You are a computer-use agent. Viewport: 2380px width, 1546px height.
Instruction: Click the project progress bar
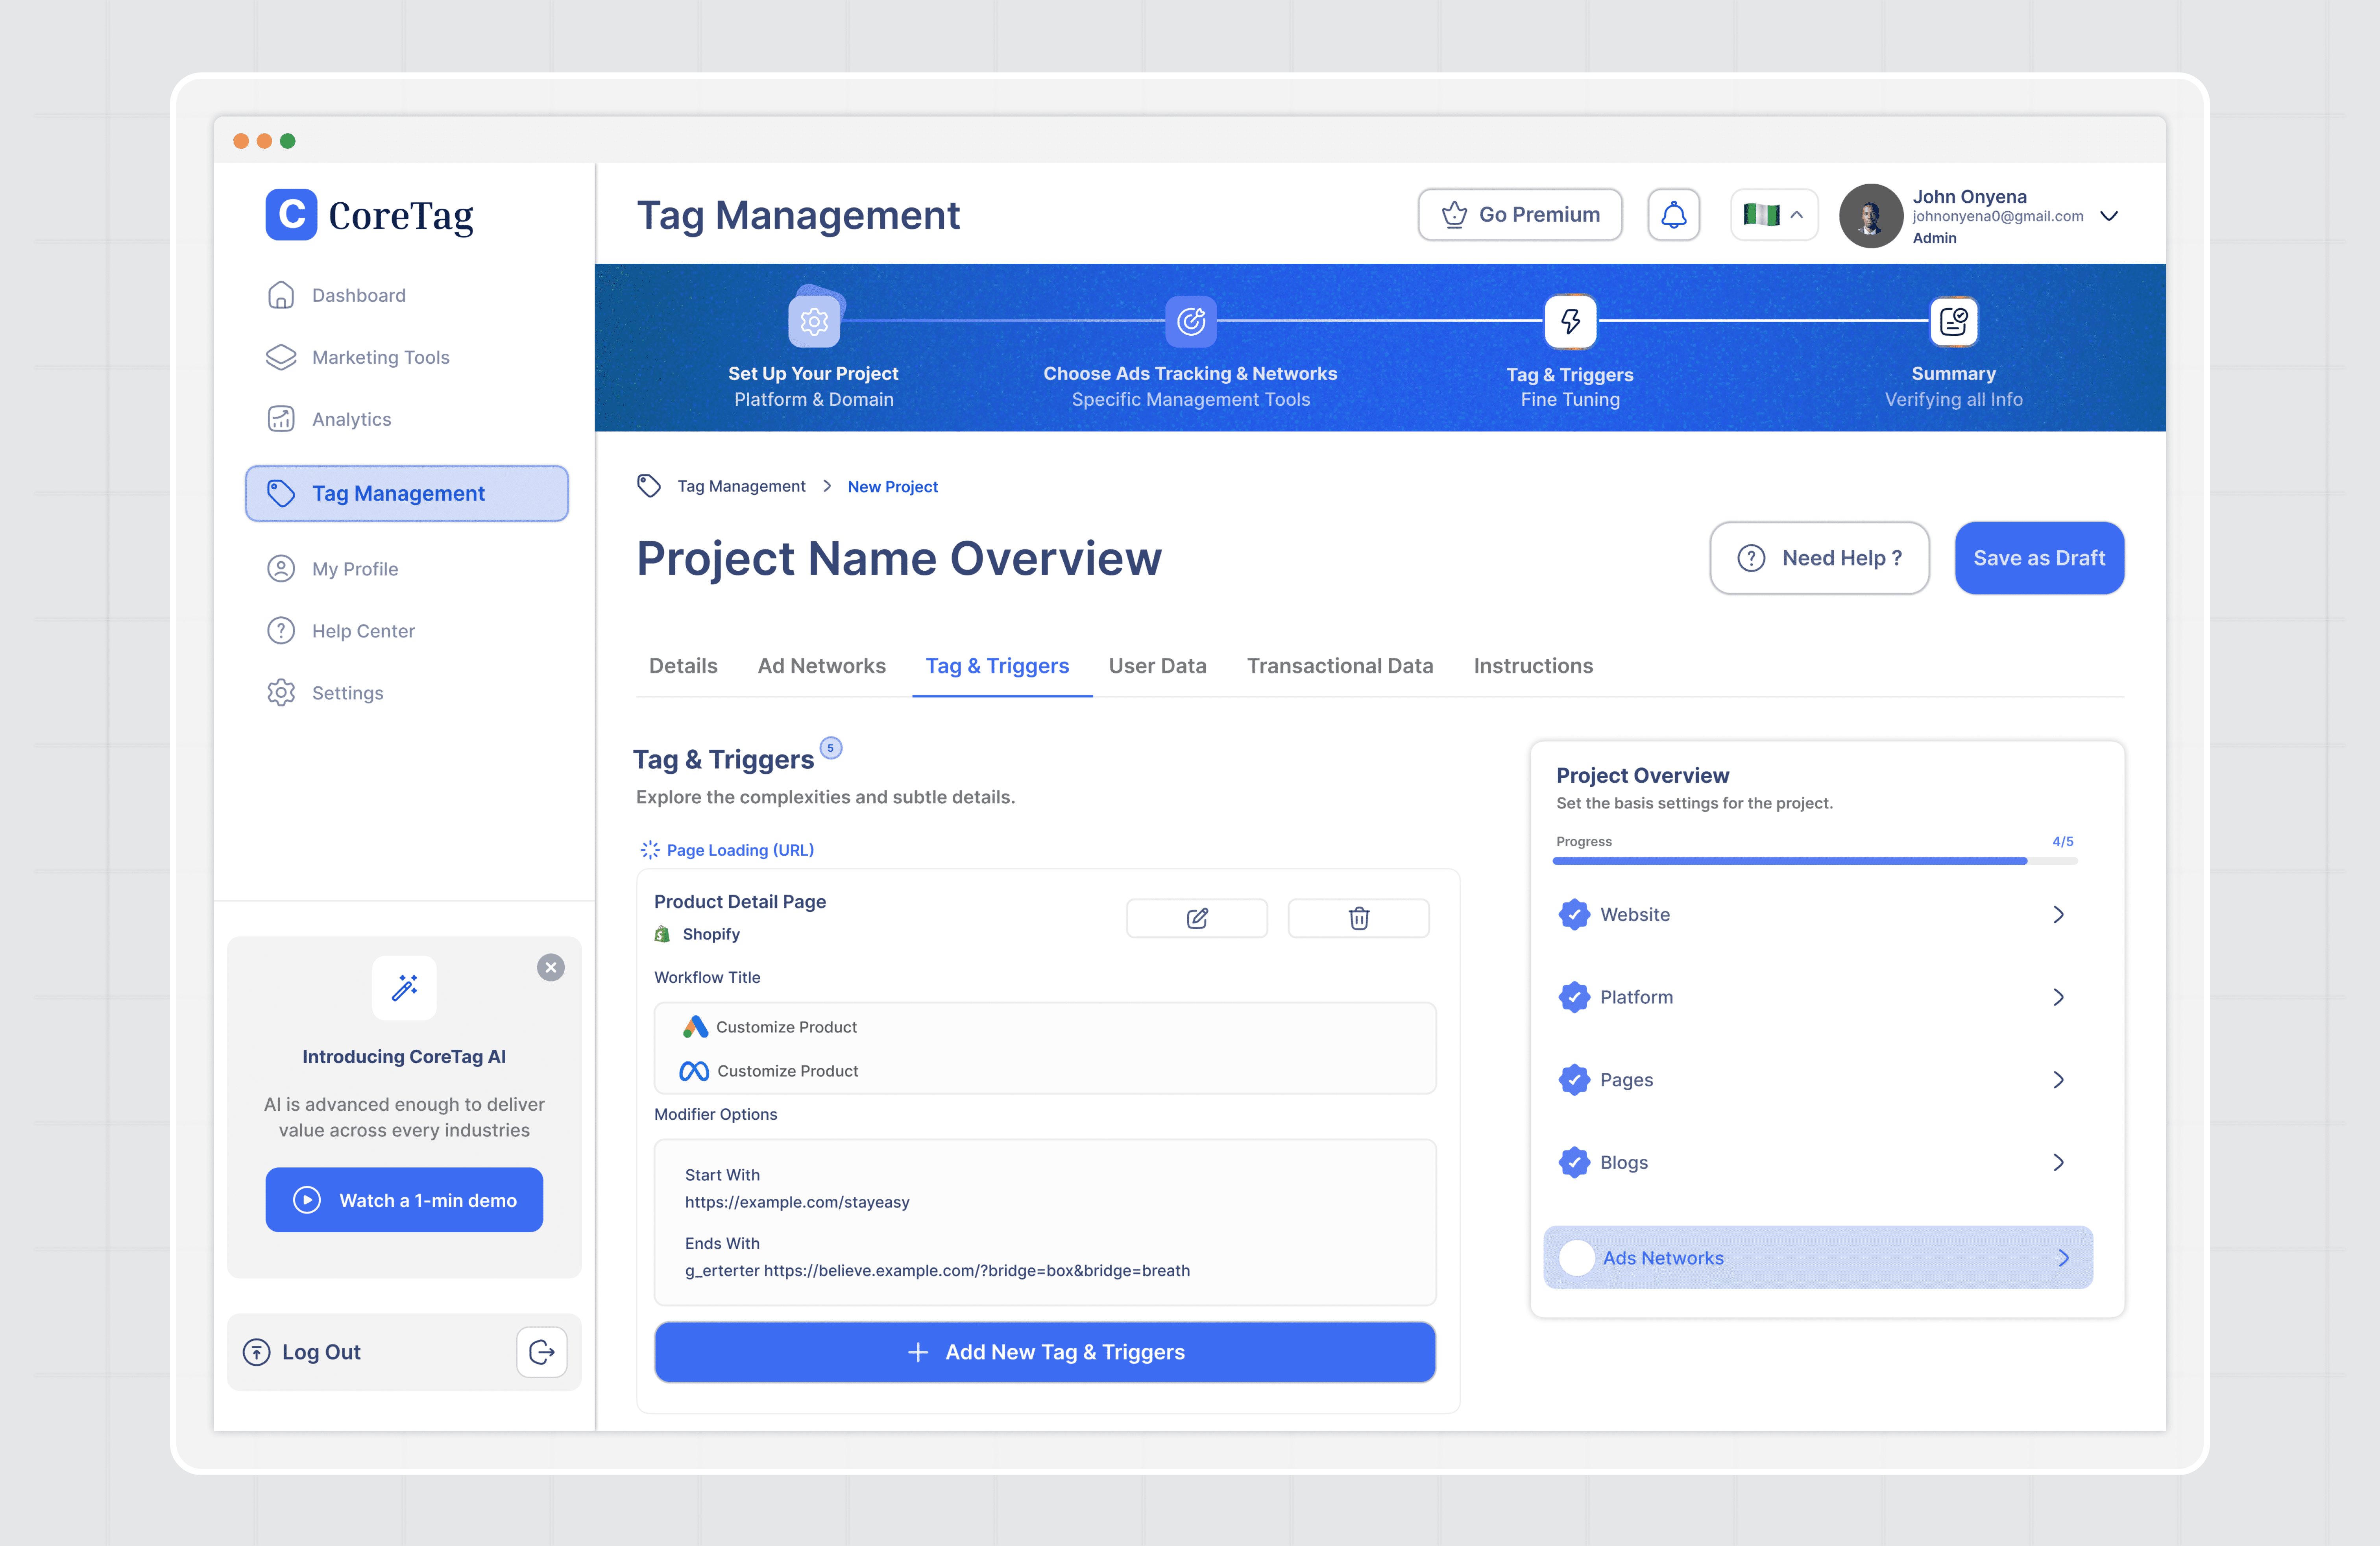coord(1815,861)
